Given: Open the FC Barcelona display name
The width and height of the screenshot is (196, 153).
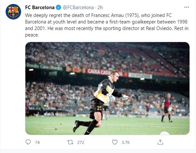Looking at the screenshot, I should point(40,7).
